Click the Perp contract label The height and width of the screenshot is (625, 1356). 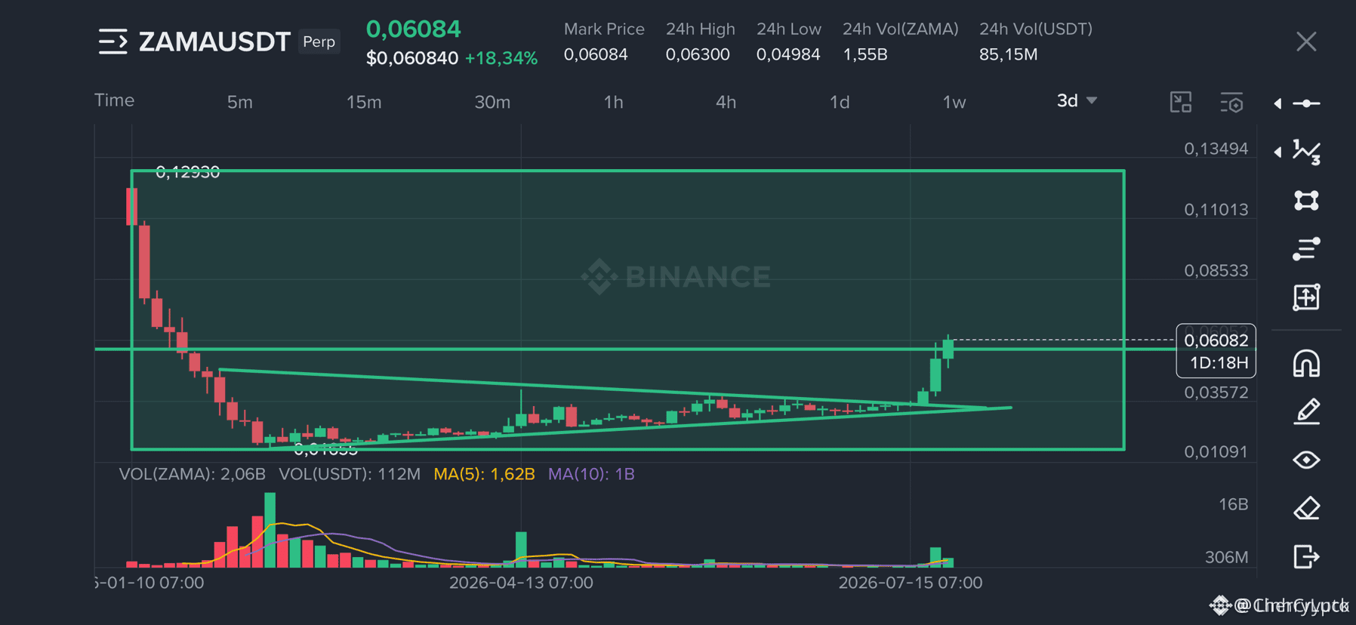(x=319, y=42)
